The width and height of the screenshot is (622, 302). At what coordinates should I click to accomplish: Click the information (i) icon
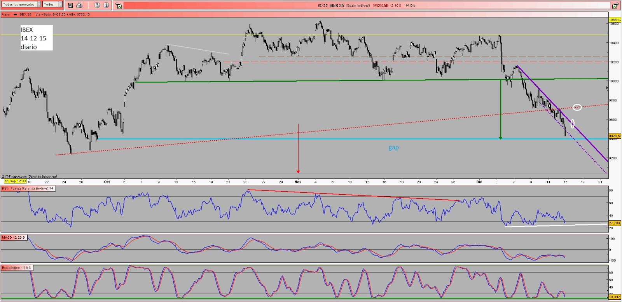[x=106, y=5]
